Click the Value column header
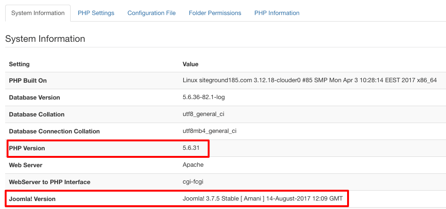Screen dimensions: 446x209 (x=190, y=64)
